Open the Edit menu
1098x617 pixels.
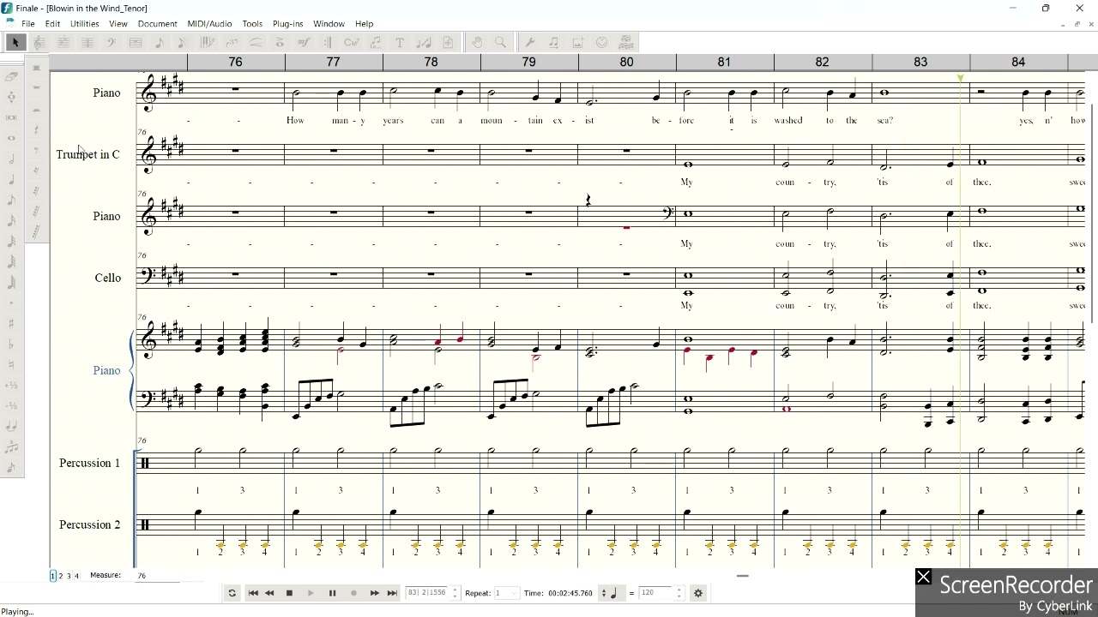[x=52, y=24]
